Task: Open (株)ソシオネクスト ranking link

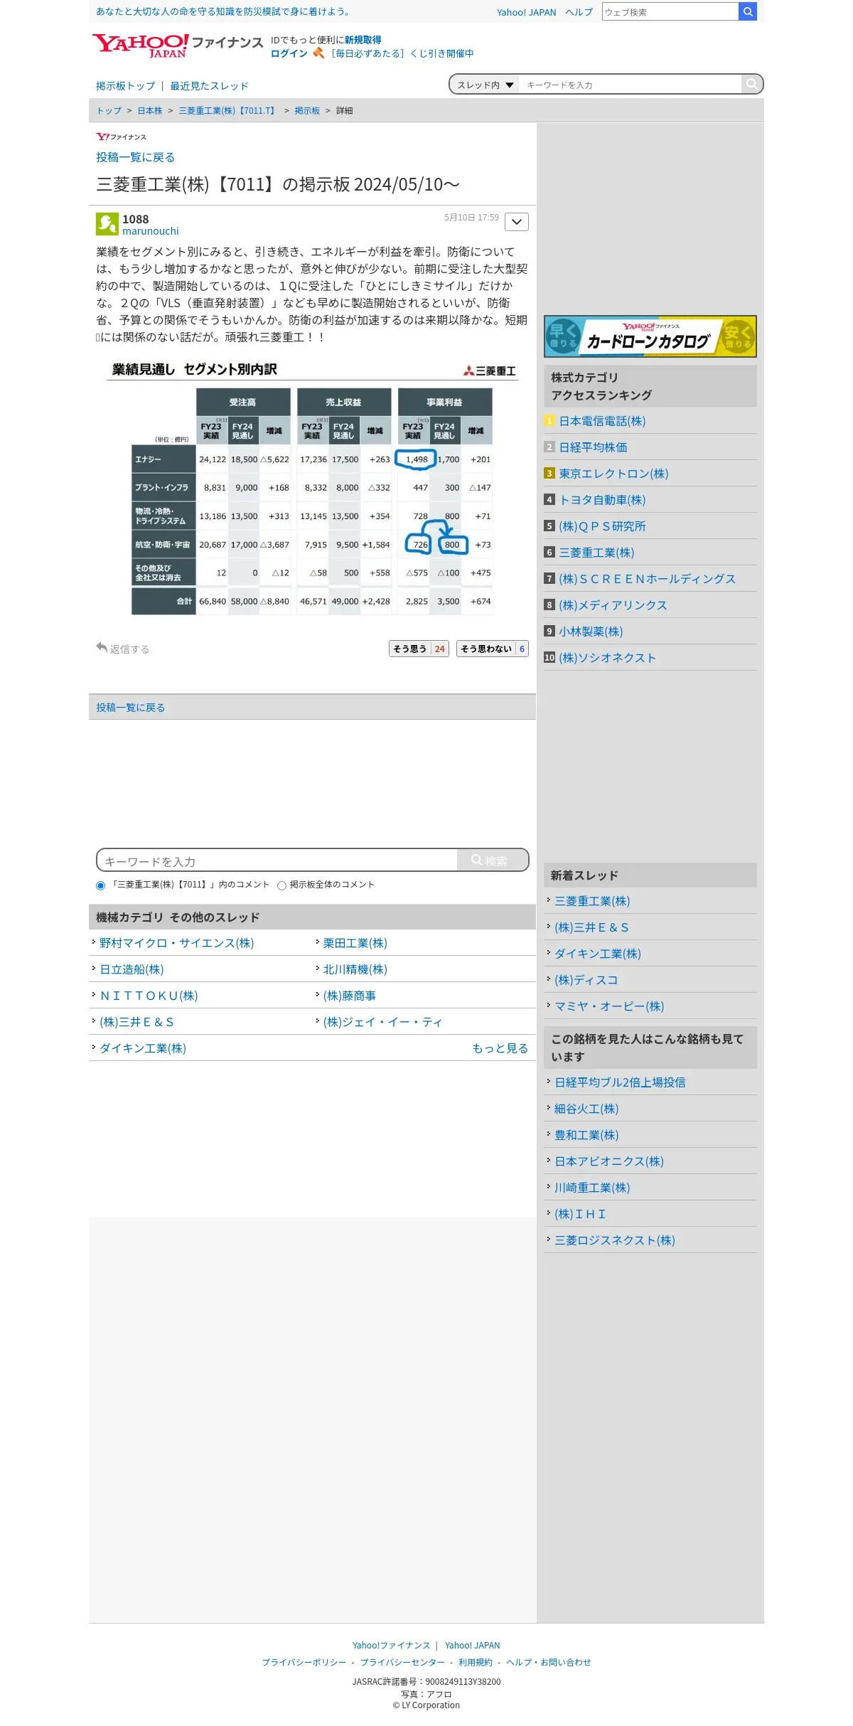Action: [607, 658]
